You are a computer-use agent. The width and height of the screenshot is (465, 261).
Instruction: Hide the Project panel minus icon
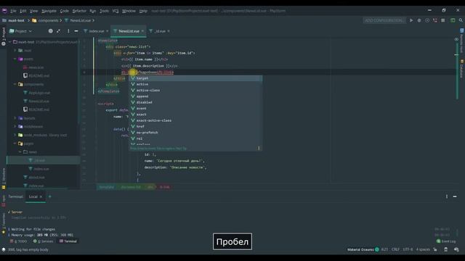pos(76,30)
